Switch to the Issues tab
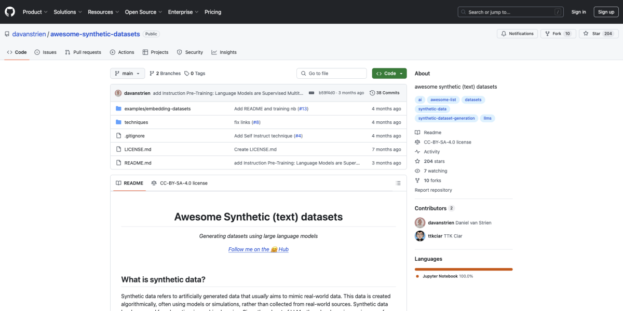This screenshot has width=623, height=311. [45, 52]
